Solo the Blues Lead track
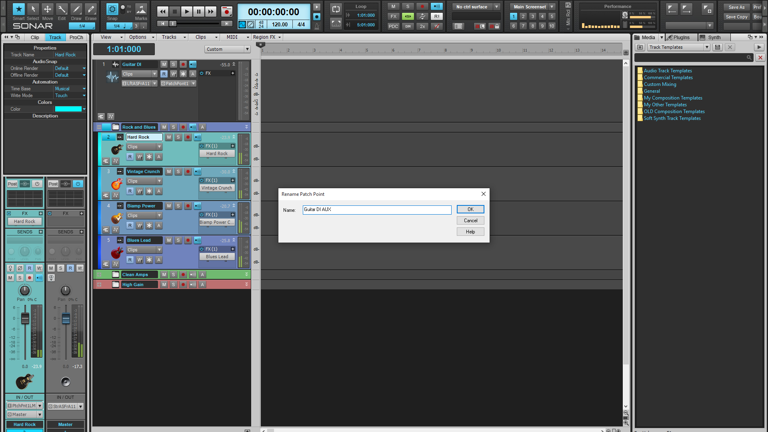Image resolution: width=768 pixels, height=432 pixels. coord(178,240)
